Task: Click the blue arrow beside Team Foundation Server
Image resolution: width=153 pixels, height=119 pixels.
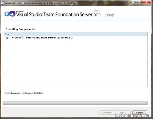Action: click(x=7, y=38)
